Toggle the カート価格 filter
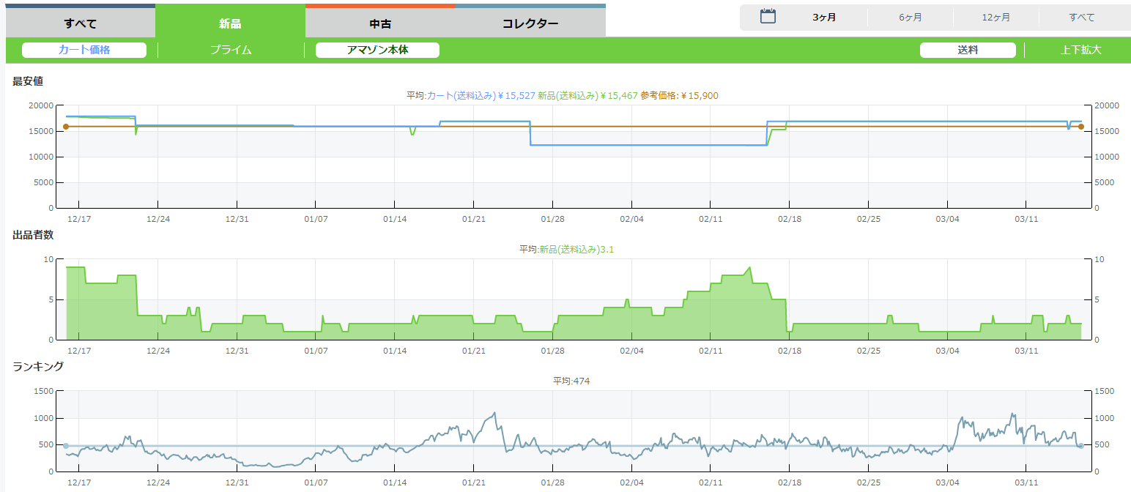The width and height of the screenshot is (1131, 492). [x=84, y=50]
